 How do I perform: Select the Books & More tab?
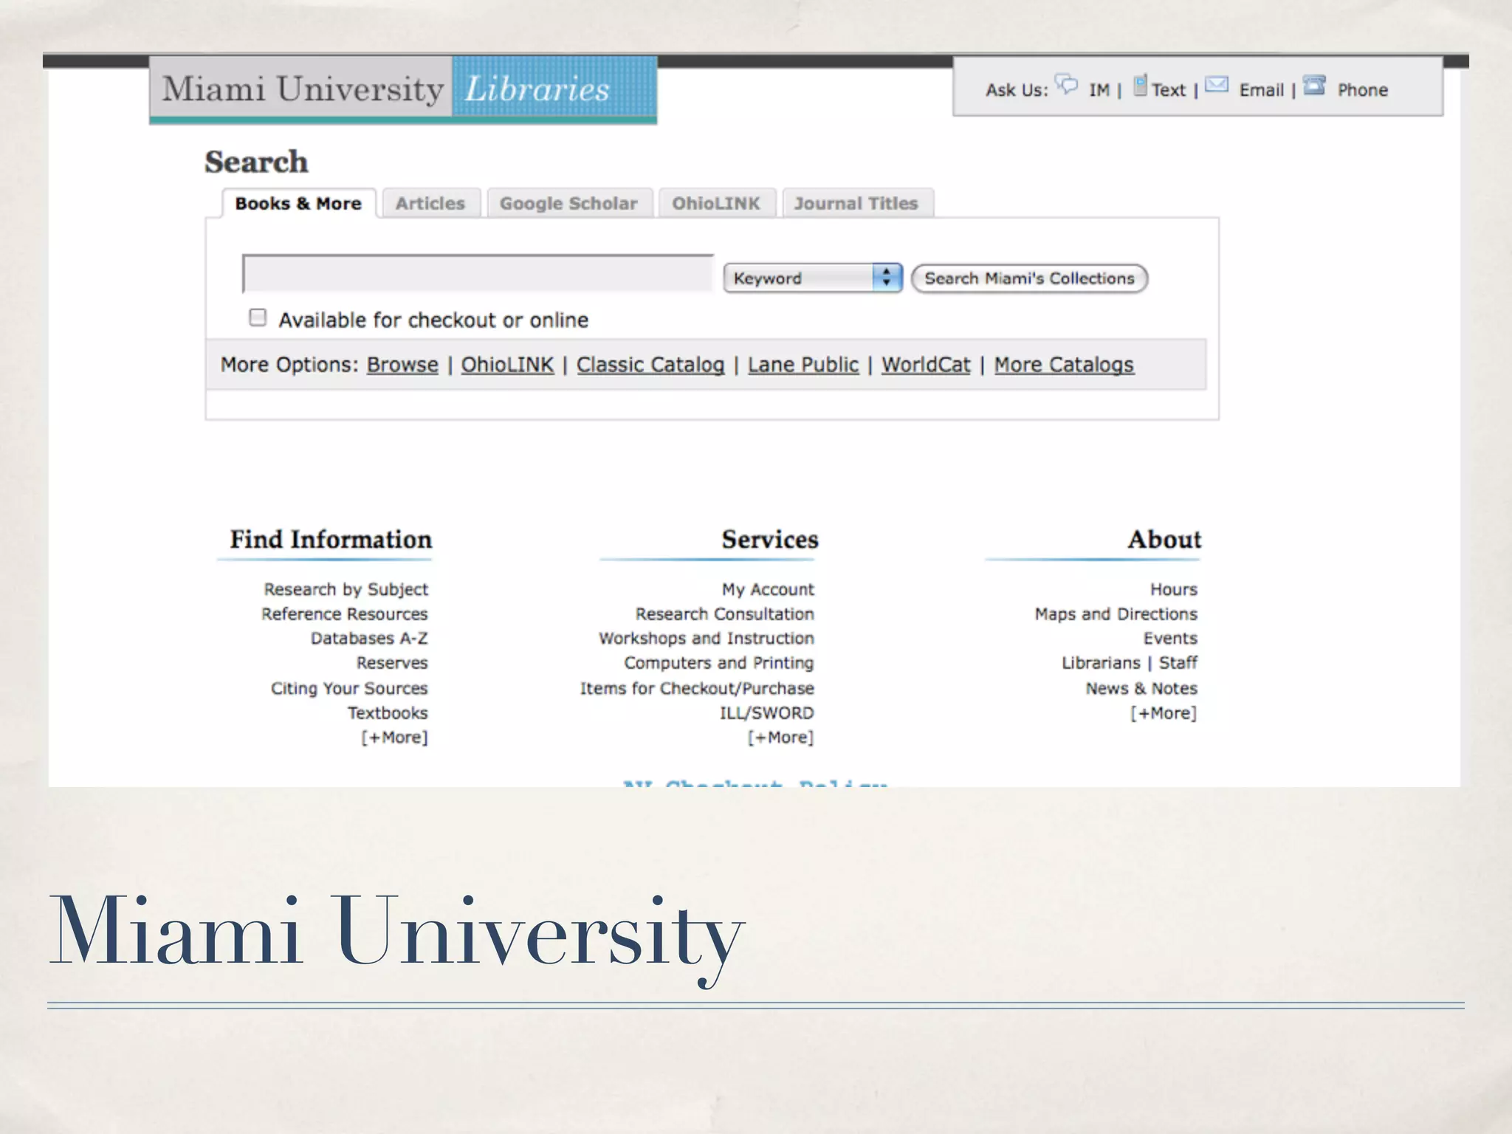299,203
